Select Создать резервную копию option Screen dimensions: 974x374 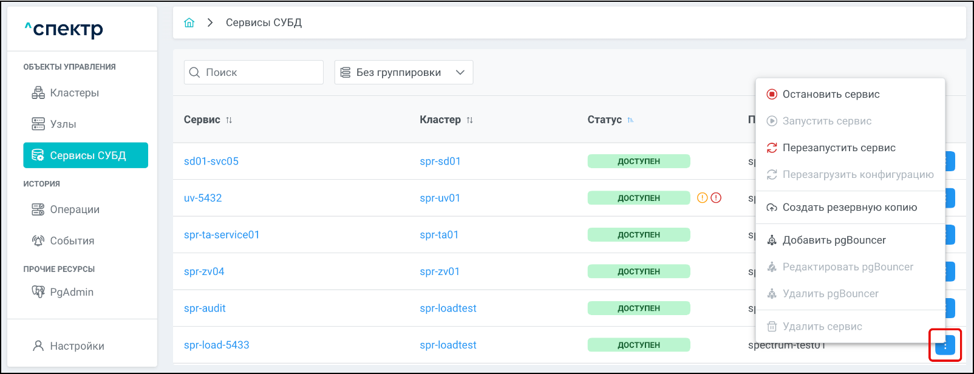[849, 207]
